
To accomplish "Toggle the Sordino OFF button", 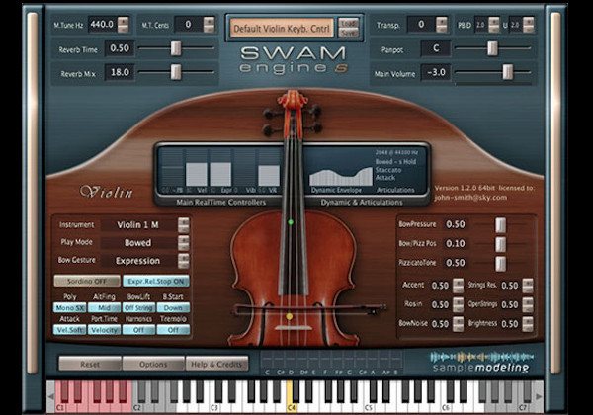I will pos(87,281).
